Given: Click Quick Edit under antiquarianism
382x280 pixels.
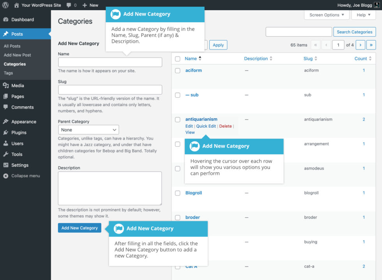Looking at the screenshot, I should [206, 126].
